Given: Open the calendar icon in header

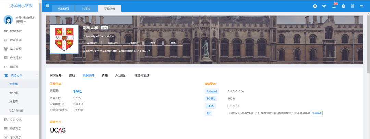Looking at the screenshot, I should pyautogui.click(x=353, y=6).
